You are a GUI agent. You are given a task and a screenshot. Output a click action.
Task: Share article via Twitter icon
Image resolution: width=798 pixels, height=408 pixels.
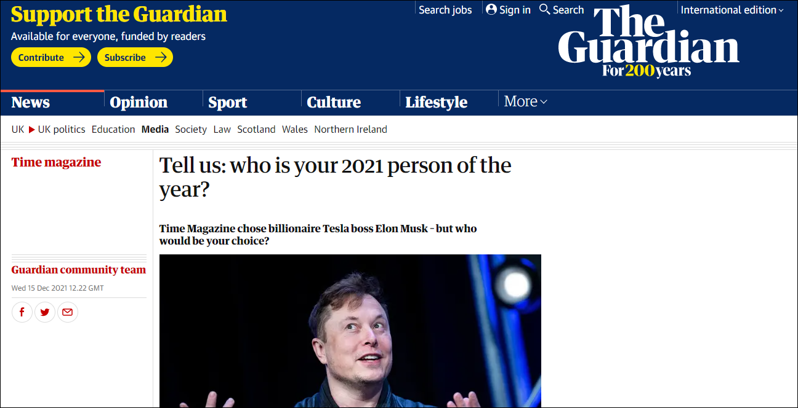click(x=44, y=312)
